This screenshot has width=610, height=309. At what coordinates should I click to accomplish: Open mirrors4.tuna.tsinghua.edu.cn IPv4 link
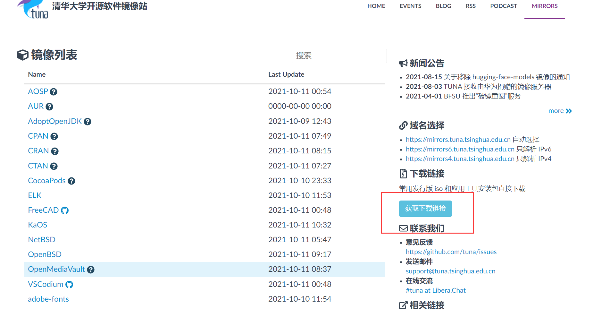(x=460, y=159)
